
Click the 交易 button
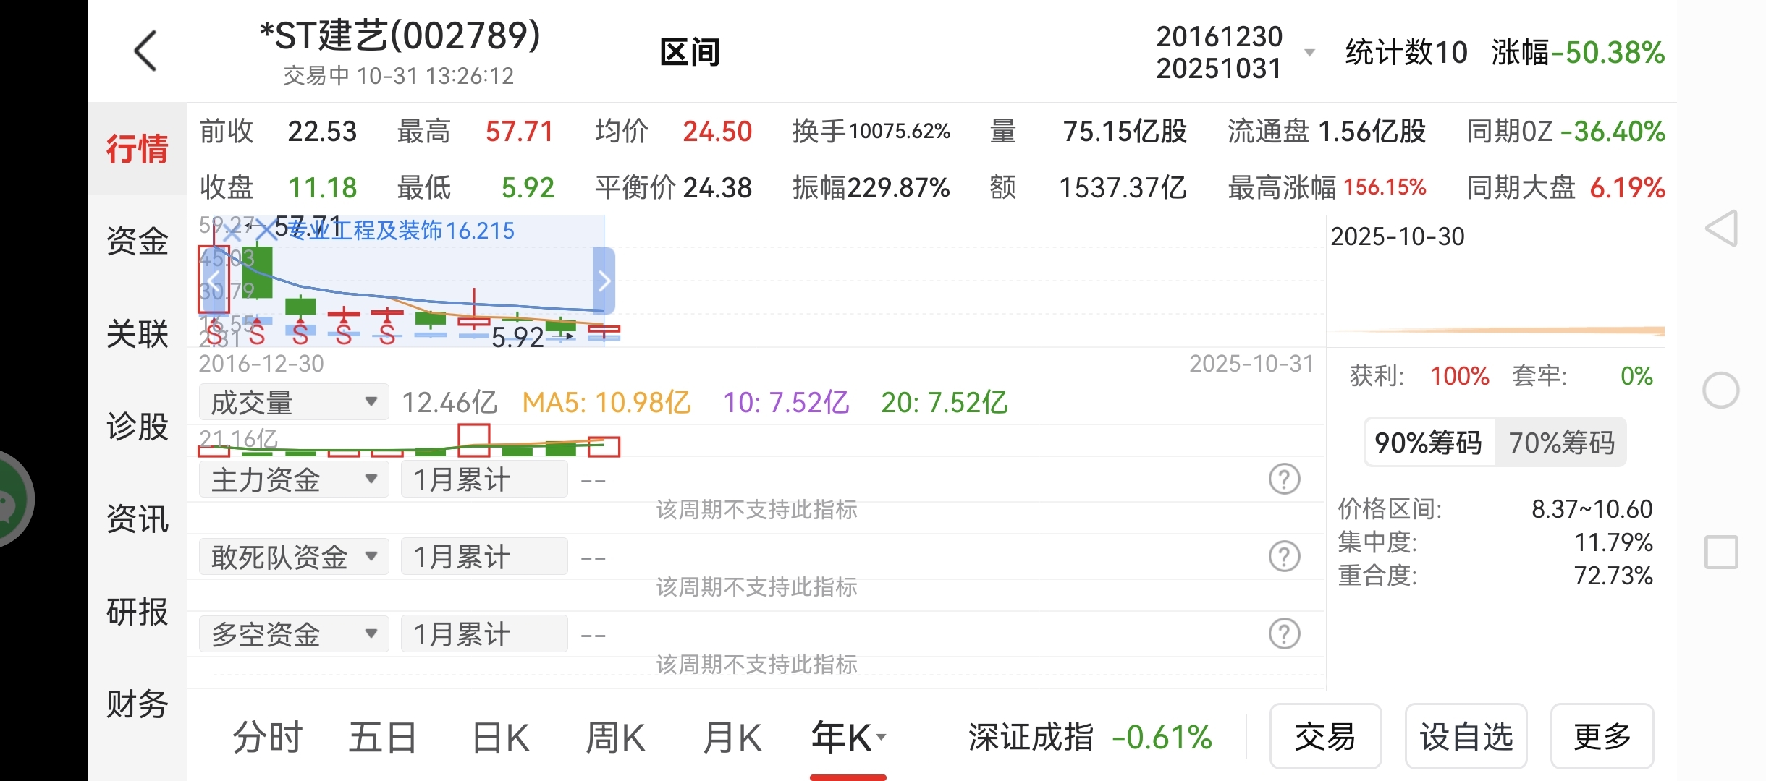pyautogui.click(x=1324, y=737)
